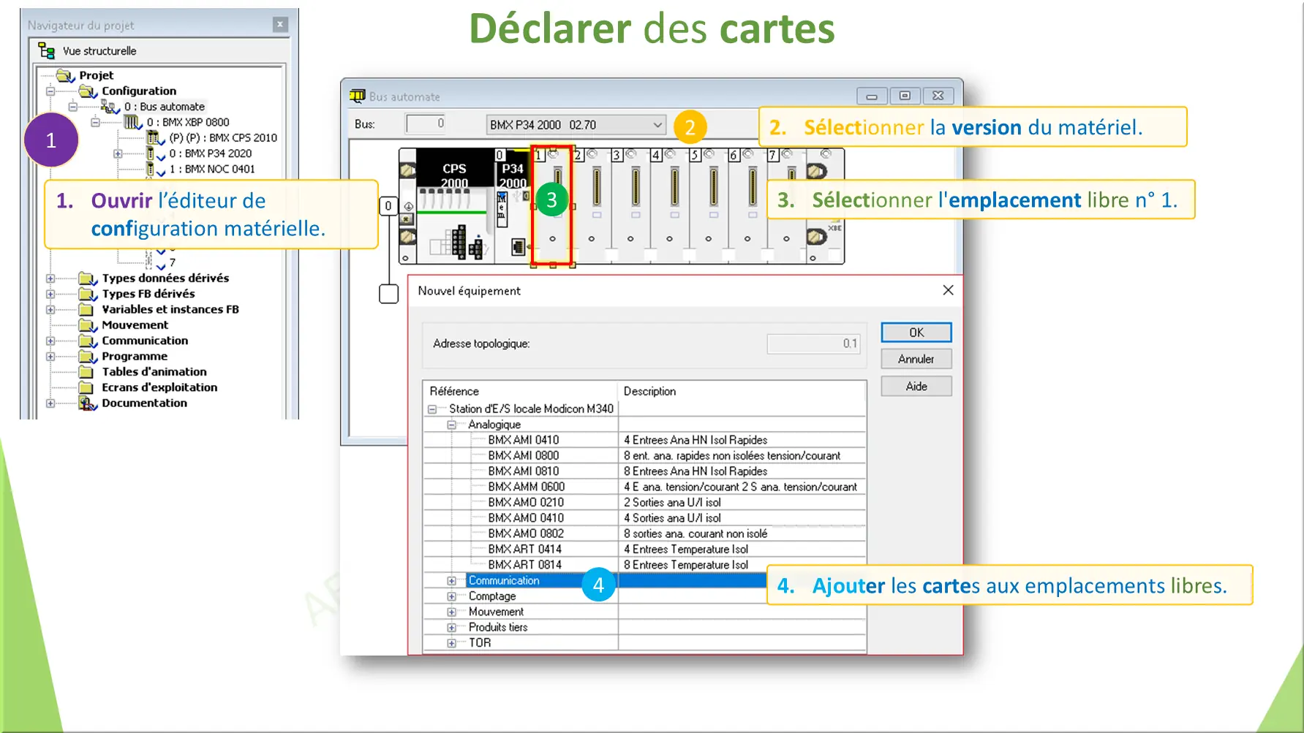Click the Bus automate window title icon
This screenshot has width=1304, height=733.
(x=358, y=96)
